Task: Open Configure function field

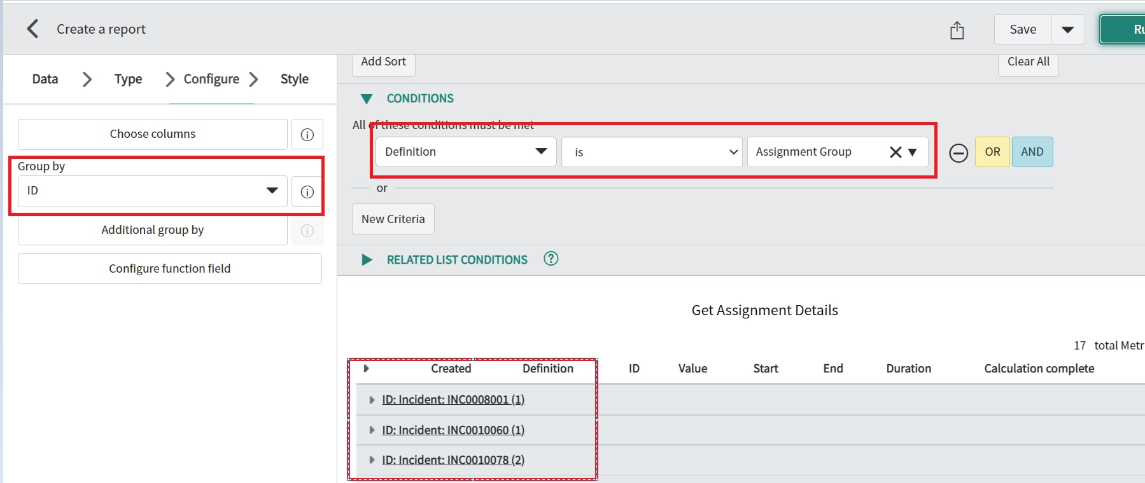Action: pos(170,268)
